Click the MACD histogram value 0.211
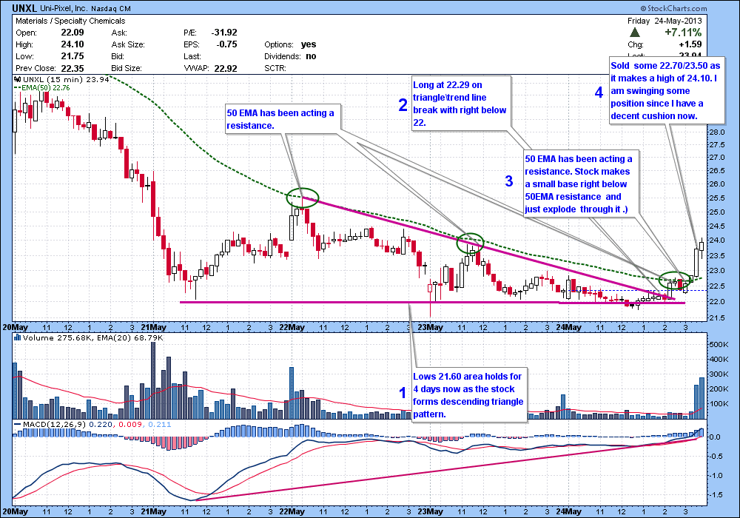The height and width of the screenshot is (518, 740). (160, 424)
